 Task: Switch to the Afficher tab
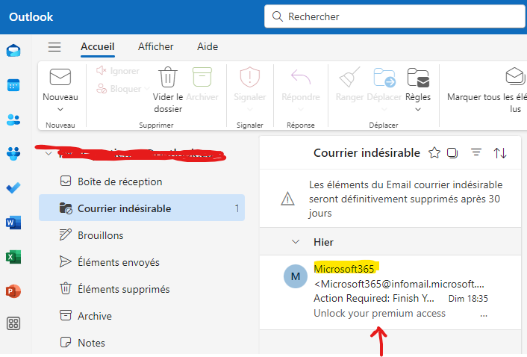pos(155,46)
